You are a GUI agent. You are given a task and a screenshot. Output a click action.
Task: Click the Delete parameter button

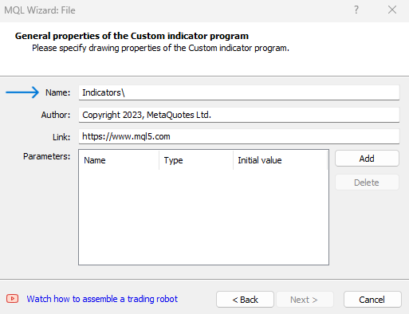click(367, 183)
